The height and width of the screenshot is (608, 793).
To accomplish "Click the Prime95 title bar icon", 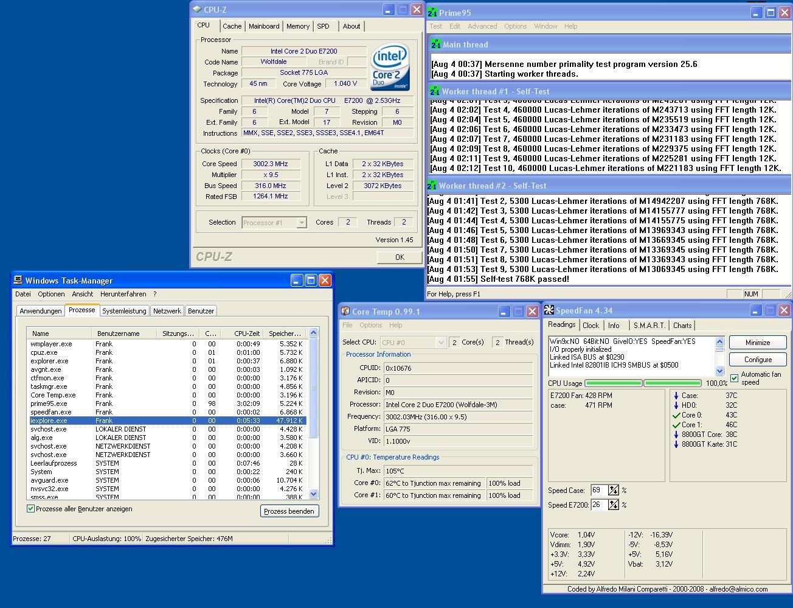I will (x=432, y=12).
